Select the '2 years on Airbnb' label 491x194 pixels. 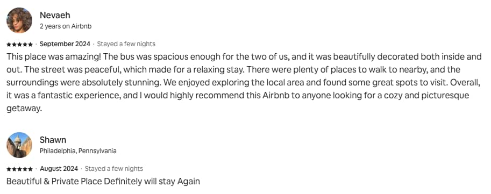[x=66, y=26]
